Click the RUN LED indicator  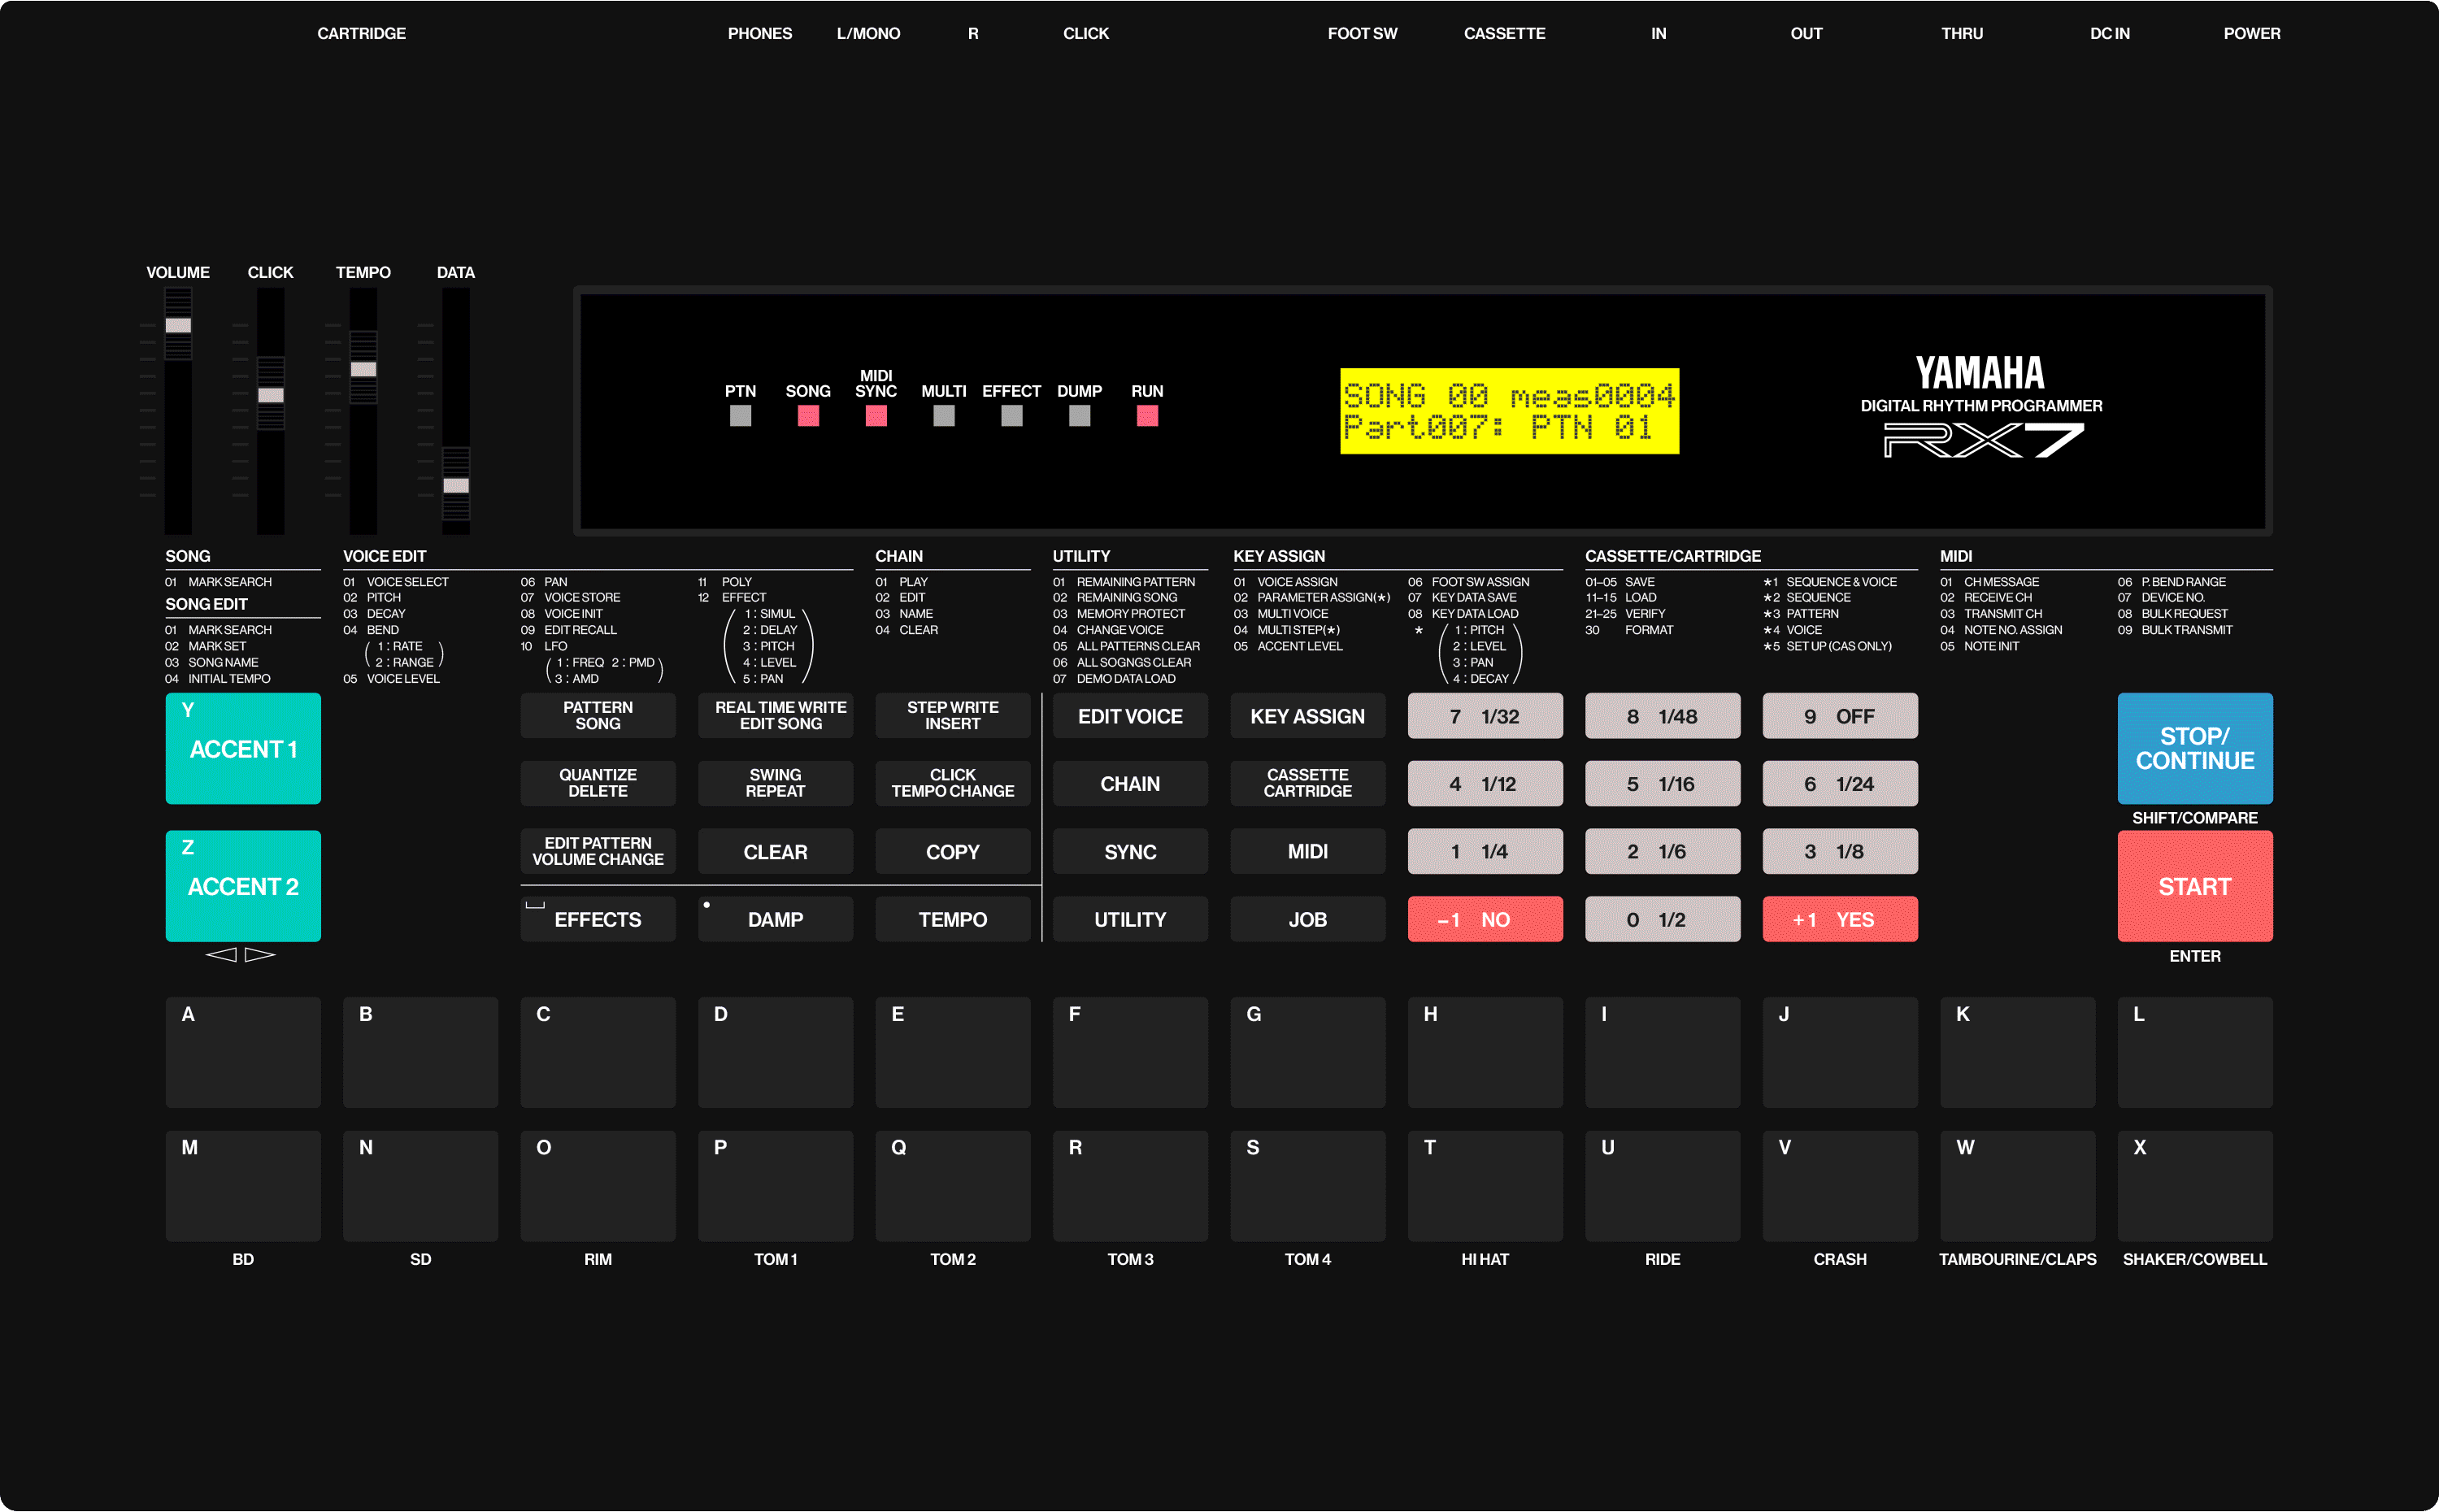[x=1147, y=416]
